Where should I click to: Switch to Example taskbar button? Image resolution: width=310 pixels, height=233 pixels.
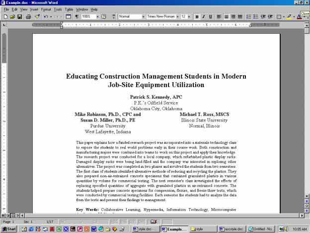pos(174,229)
